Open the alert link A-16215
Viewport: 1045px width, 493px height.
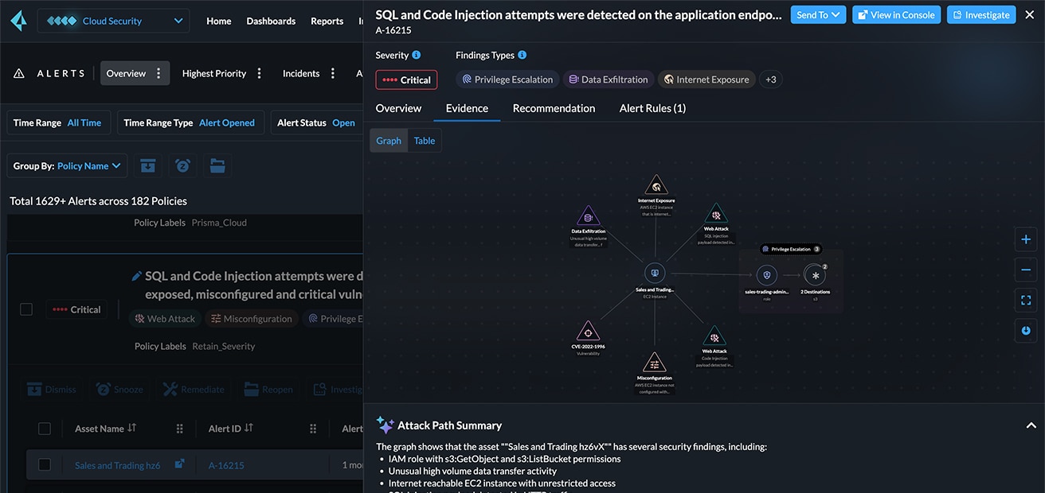[x=225, y=464]
